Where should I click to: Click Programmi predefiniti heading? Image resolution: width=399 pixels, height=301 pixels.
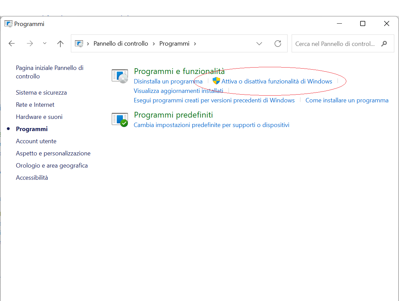(173, 115)
